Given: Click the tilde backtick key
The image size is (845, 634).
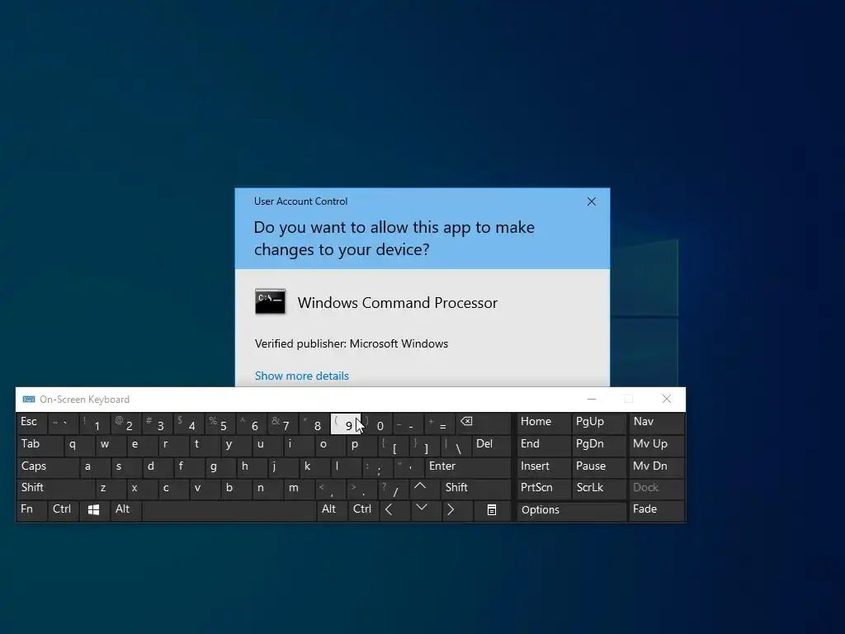Looking at the screenshot, I should click(63, 423).
